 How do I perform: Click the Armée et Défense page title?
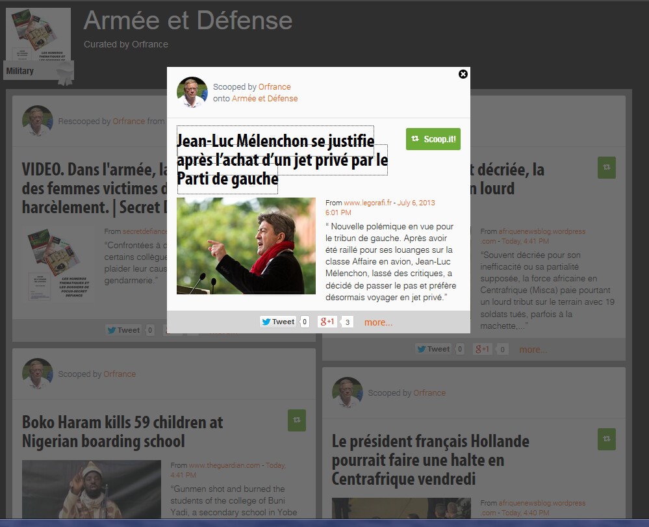188,20
